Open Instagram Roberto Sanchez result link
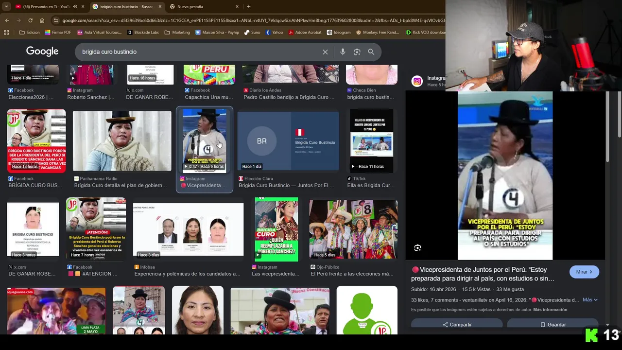The image size is (622, 350). tap(91, 97)
